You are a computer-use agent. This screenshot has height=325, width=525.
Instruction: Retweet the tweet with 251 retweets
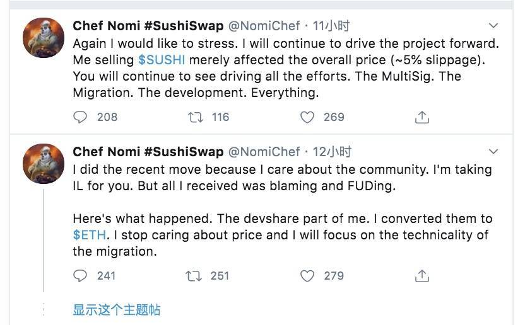click(x=191, y=275)
